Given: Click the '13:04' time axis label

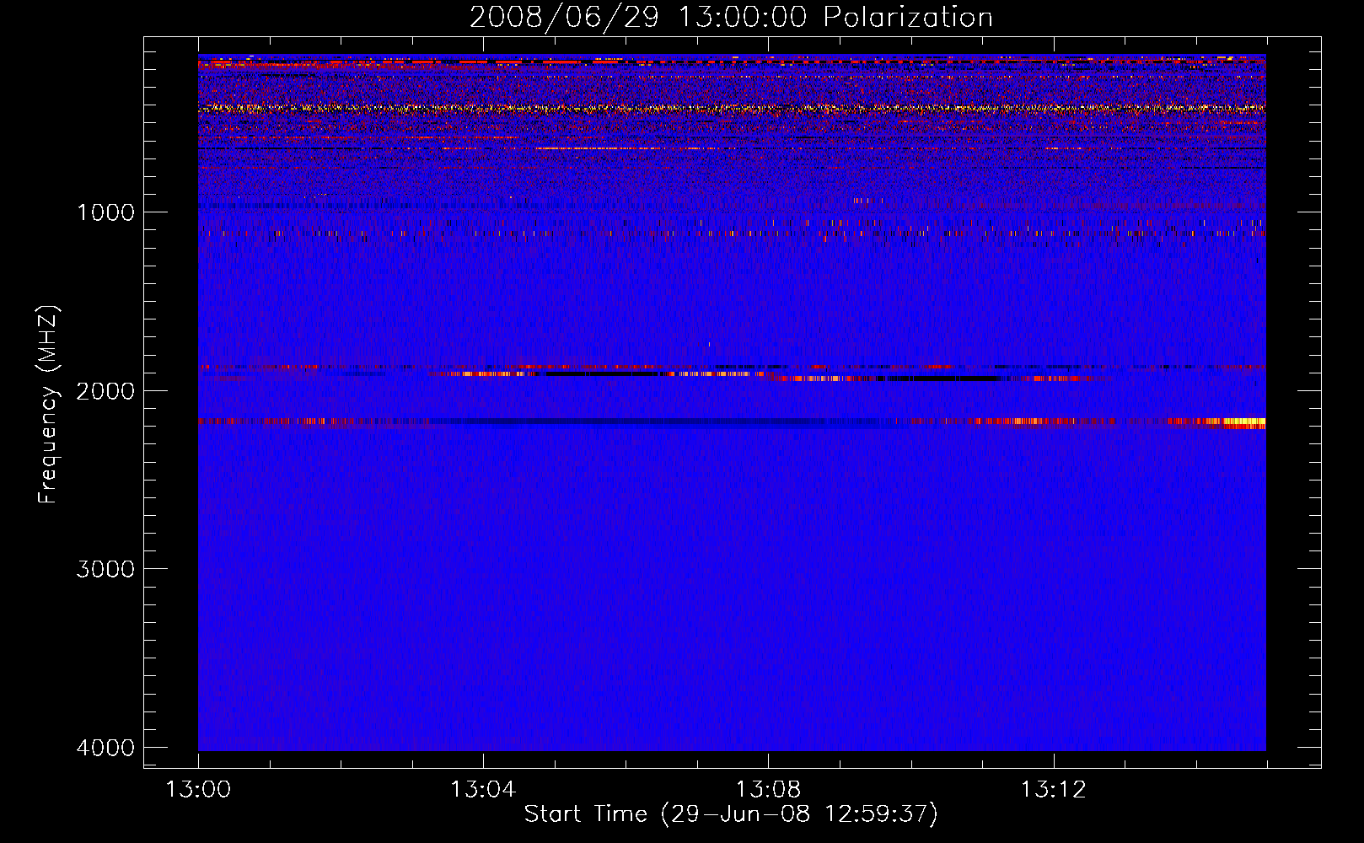Looking at the screenshot, I should coord(483,790).
